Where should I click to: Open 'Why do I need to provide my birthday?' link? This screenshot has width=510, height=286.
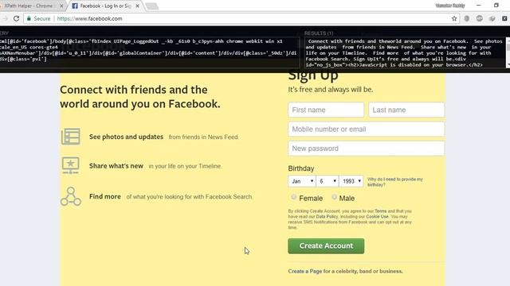(395, 182)
